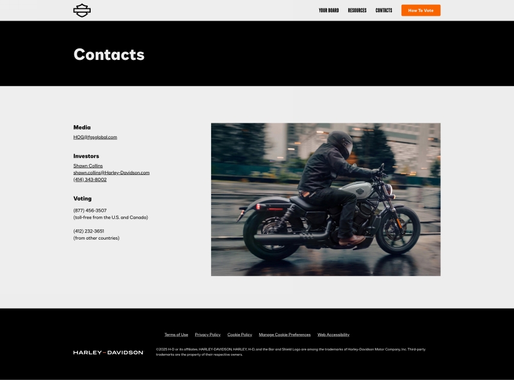This screenshot has height=380, width=514.
Task: Open the Your Board menu item
Action: [329, 10]
